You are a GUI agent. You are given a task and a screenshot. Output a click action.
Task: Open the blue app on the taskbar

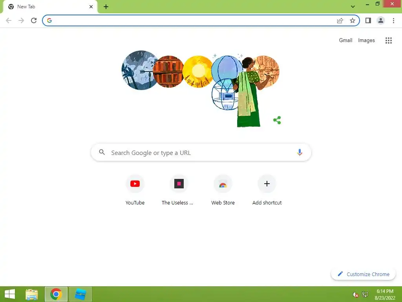80,294
